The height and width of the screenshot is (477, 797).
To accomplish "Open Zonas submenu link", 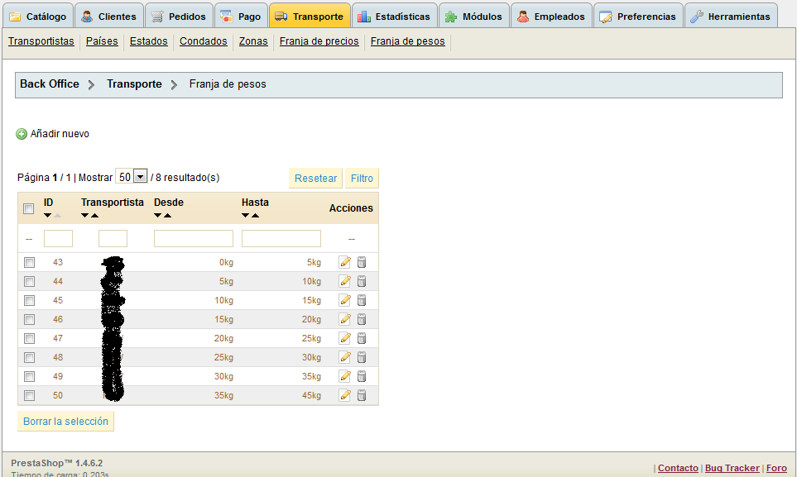I will (253, 41).
